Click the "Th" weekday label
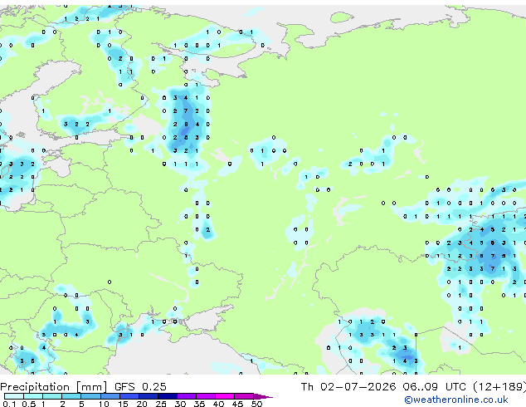Screen dimensions: 526x407 pyautogui.click(x=307, y=387)
